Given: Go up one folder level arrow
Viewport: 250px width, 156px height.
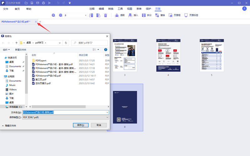Looking at the screenshot, I should pos(16,42).
